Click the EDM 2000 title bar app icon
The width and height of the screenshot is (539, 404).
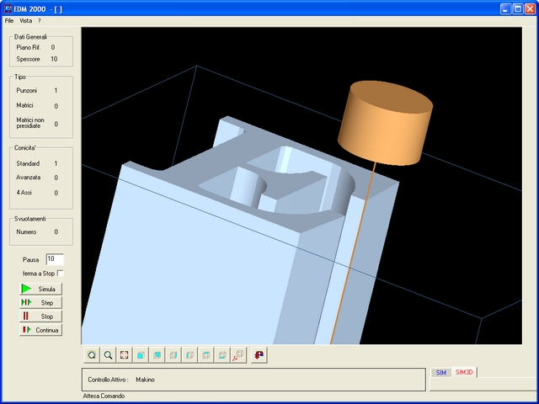[8, 9]
